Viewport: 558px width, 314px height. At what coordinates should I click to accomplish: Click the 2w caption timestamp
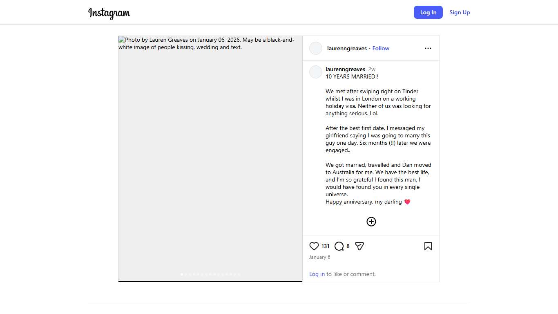pyautogui.click(x=372, y=69)
